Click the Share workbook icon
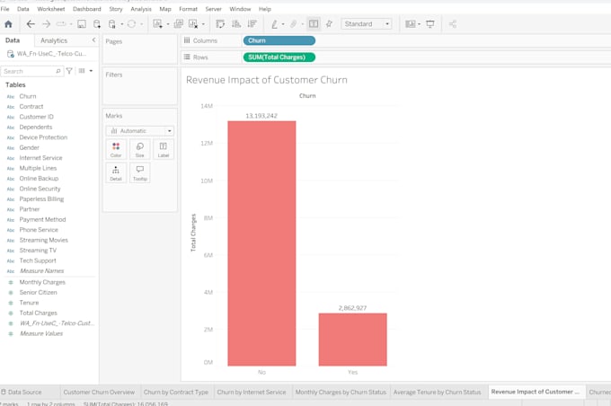The width and height of the screenshot is (611, 406). point(452,24)
